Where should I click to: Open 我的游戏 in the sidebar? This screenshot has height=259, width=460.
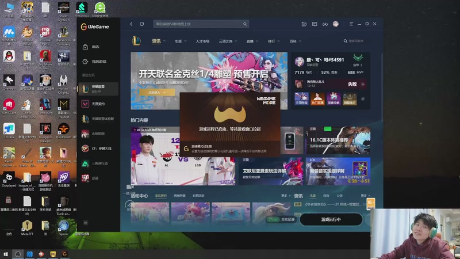click(x=98, y=62)
